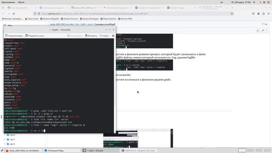272x153 pixels.
Task: Open the browser extensions icon
Action: point(263,14)
